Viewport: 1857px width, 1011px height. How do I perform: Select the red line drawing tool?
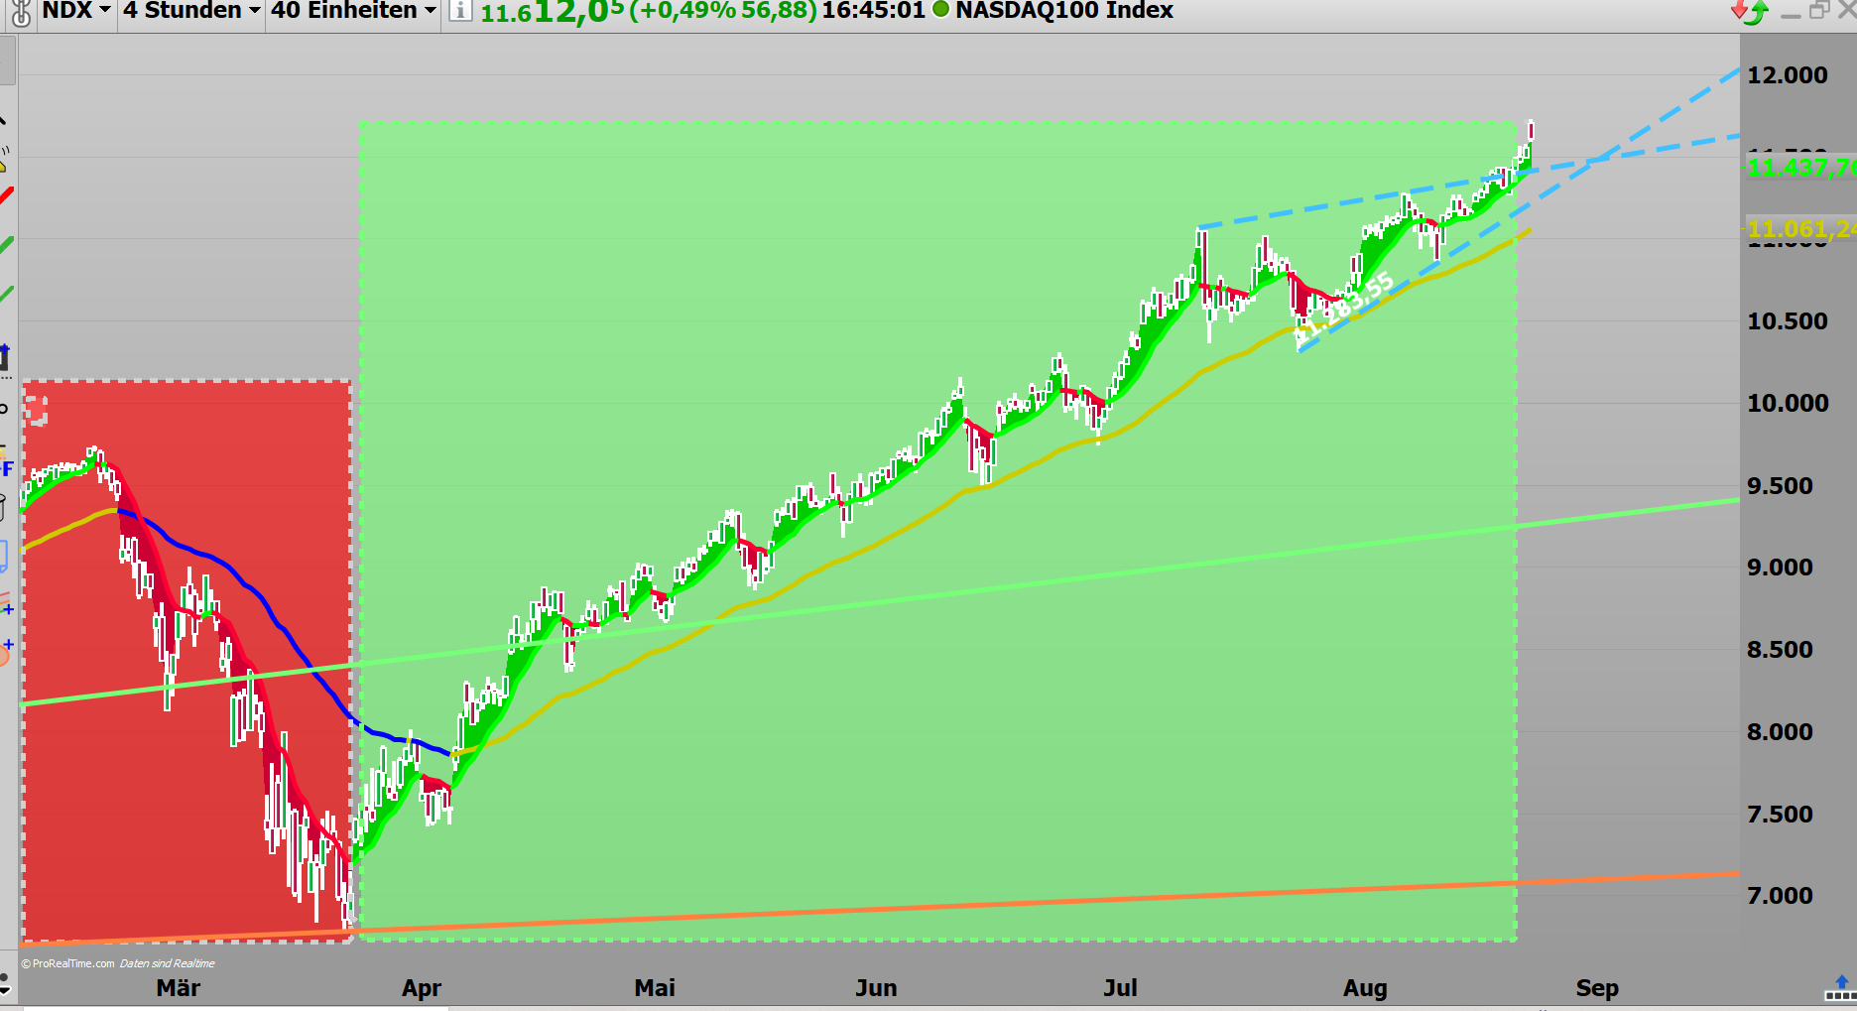pos(6,196)
